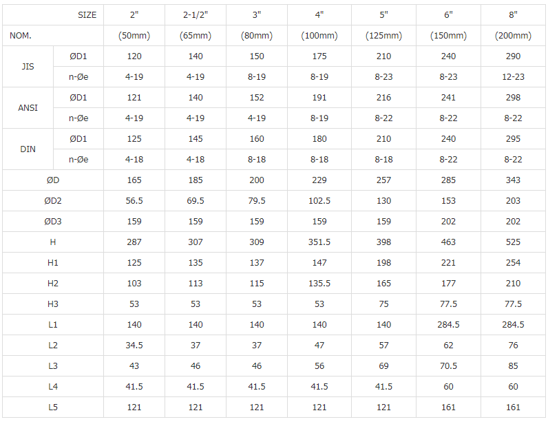548x424 pixels.
Task: Select the 70.5 value in L3 row
Action: tap(448, 366)
